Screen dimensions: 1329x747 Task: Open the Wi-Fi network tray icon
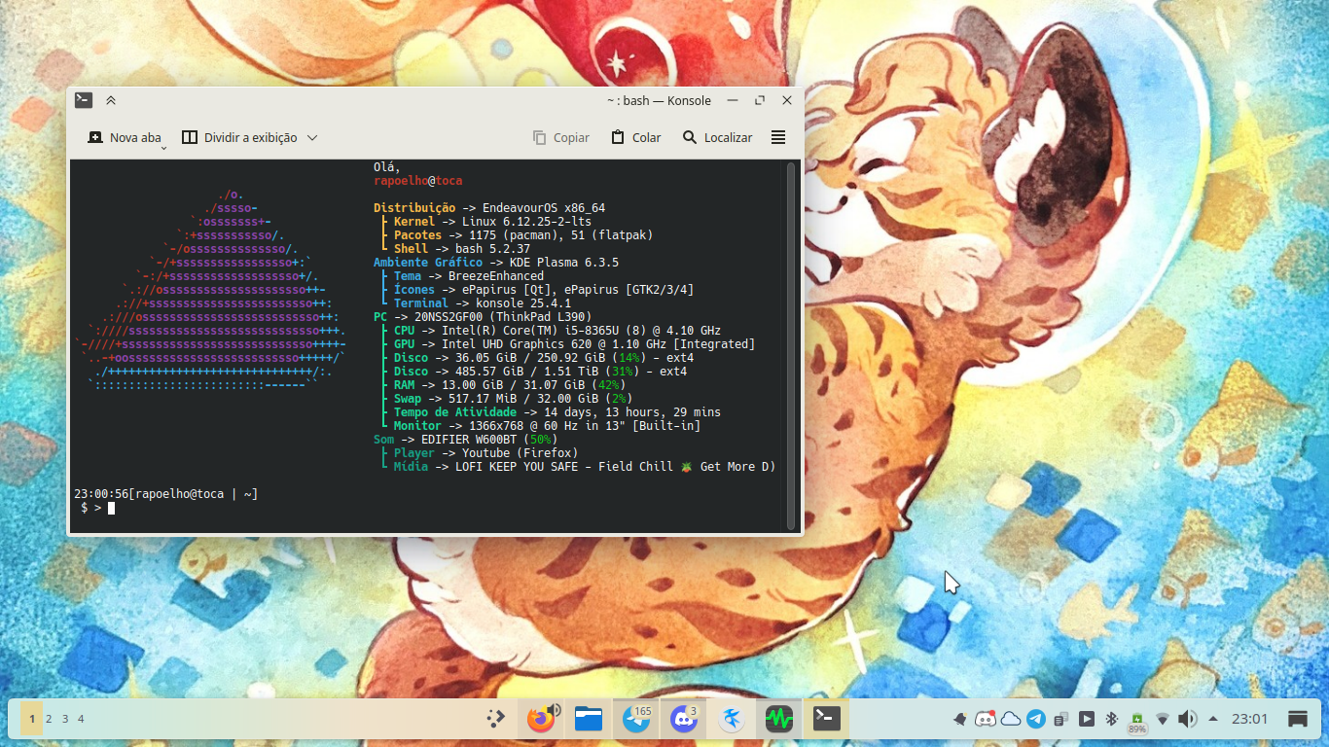1163,719
